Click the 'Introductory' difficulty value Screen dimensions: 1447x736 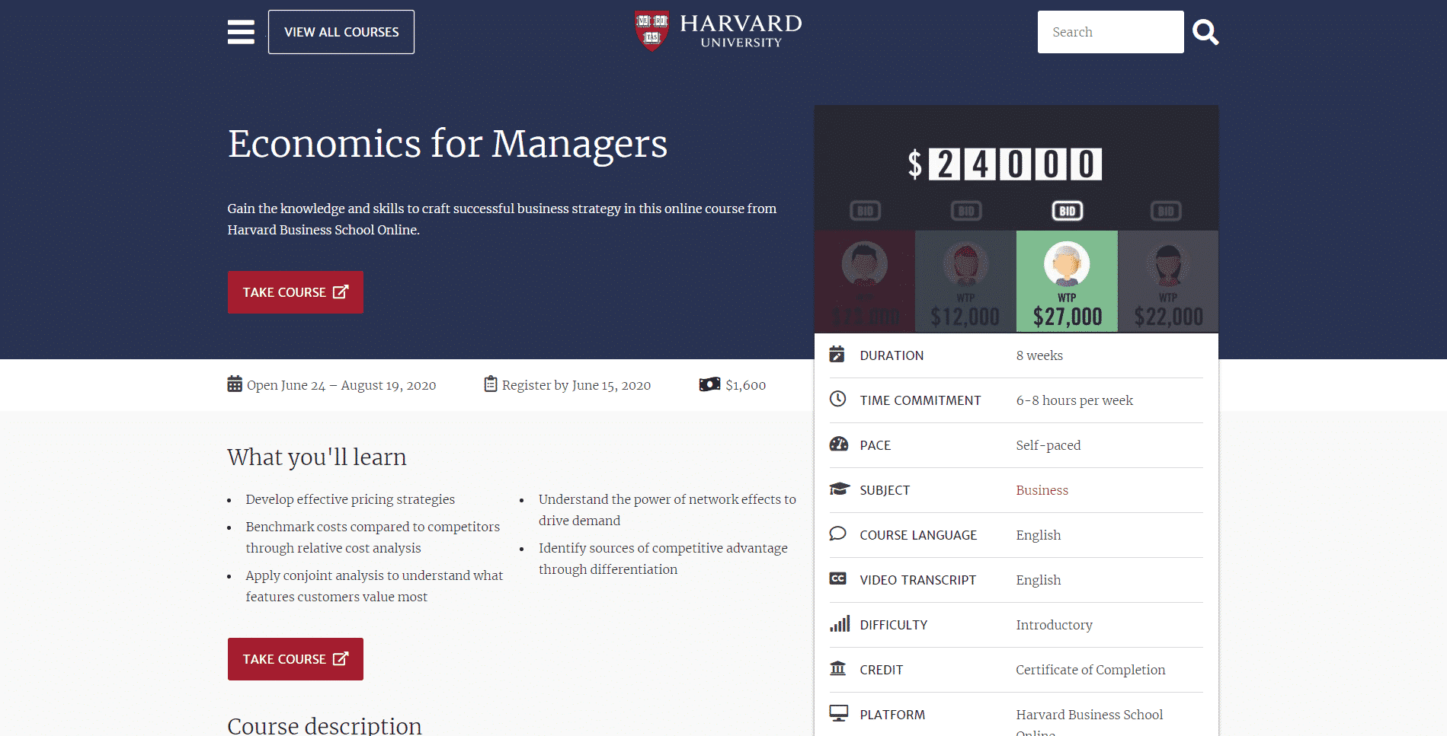pyautogui.click(x=1054, y=625)
